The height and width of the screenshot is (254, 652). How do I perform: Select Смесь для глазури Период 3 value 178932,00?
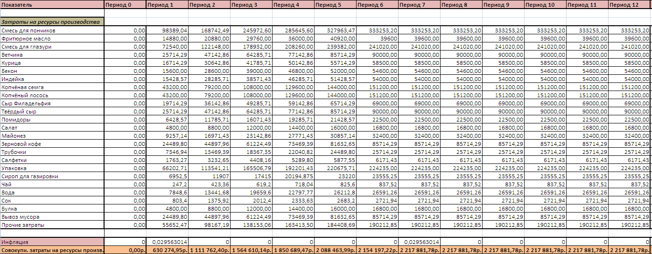point(251,47)
